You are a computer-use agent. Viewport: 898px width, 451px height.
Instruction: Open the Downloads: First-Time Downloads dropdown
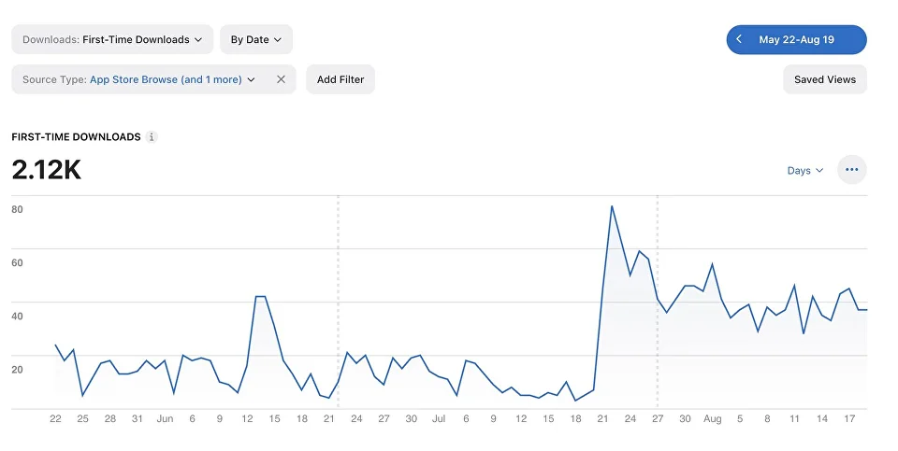coord(112,39)
